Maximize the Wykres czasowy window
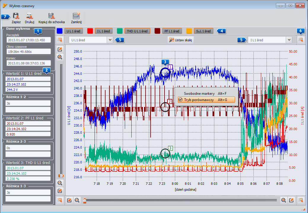 click(x=290, y=6)
